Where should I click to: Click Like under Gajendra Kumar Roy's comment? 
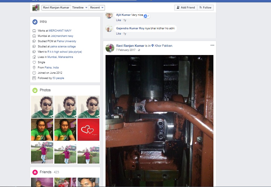click(119, 34)
